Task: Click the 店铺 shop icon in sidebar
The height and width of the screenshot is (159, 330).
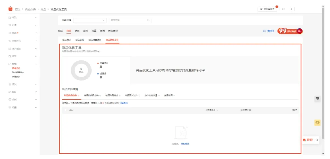Action: click(x=10, y=100)
